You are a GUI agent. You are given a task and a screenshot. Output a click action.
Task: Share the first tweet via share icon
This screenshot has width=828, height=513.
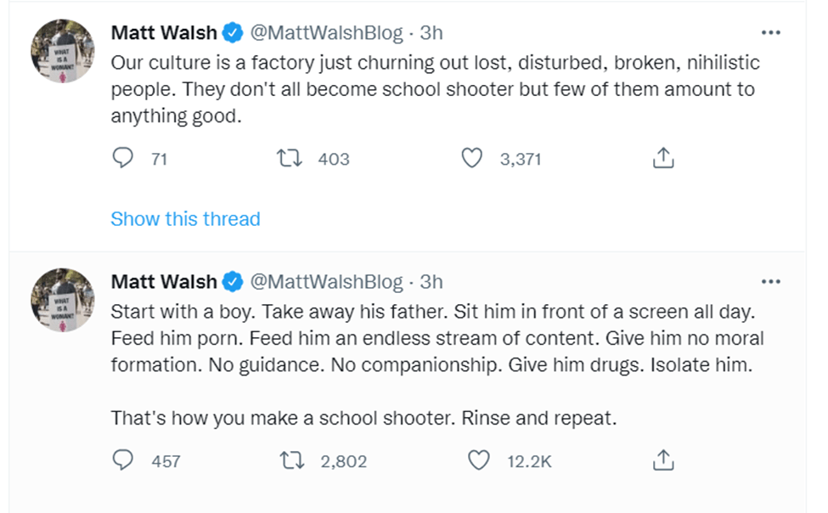click(x=663, y=159)
